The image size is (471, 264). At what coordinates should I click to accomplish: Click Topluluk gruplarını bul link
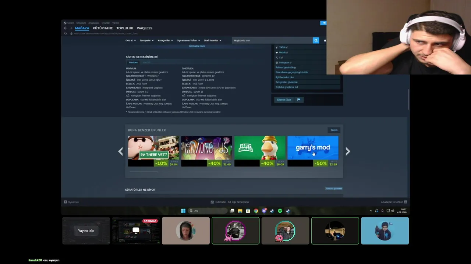click(287, 87)
